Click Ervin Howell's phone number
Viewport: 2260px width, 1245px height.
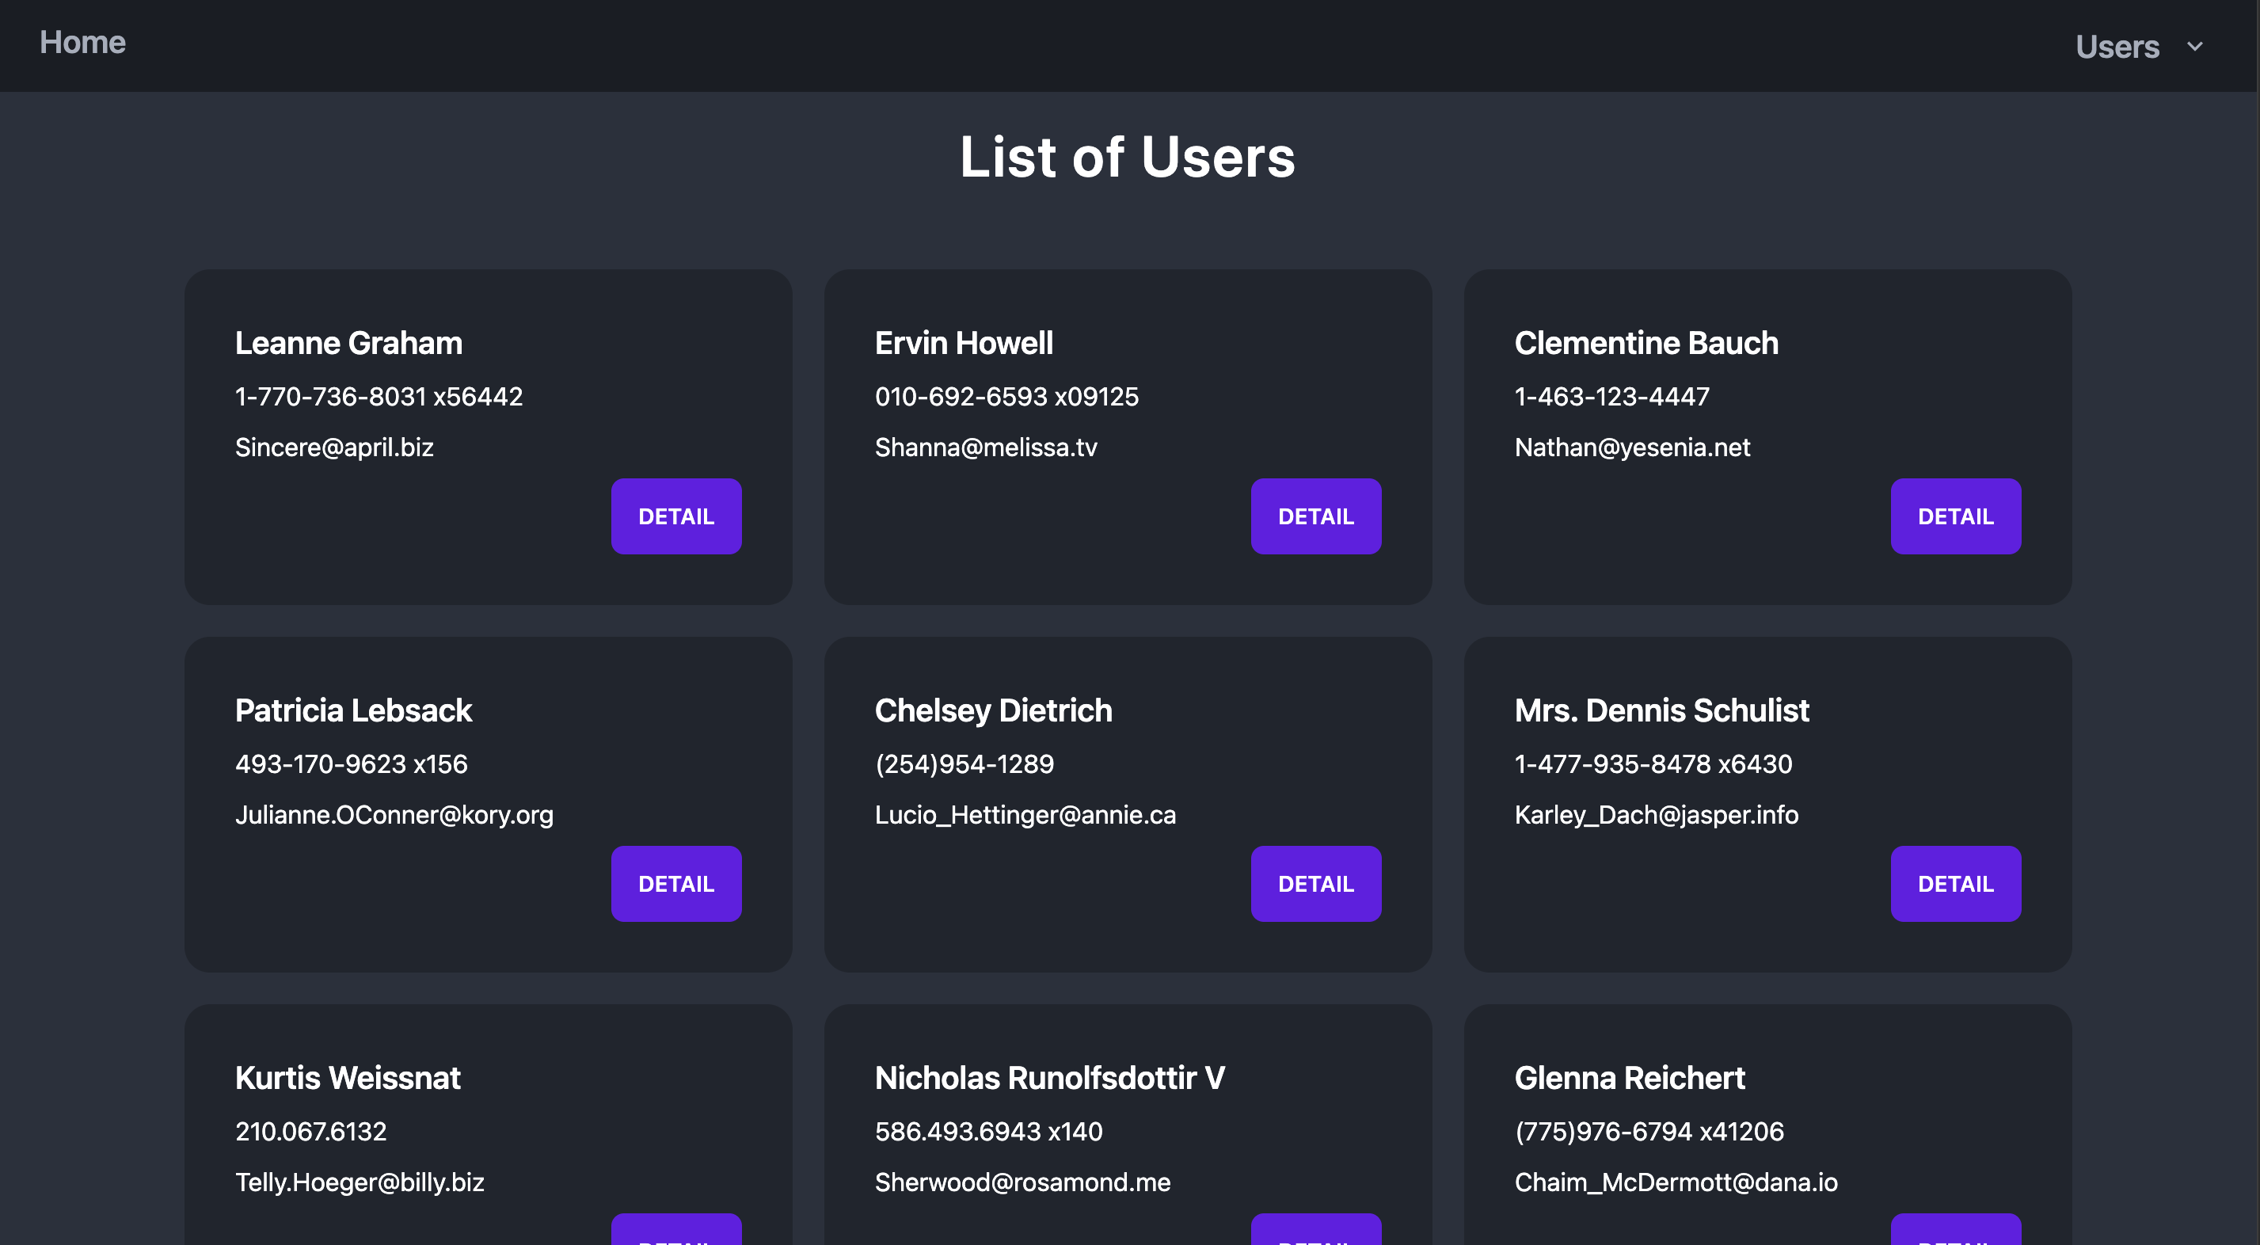(x=1006, y=397)
